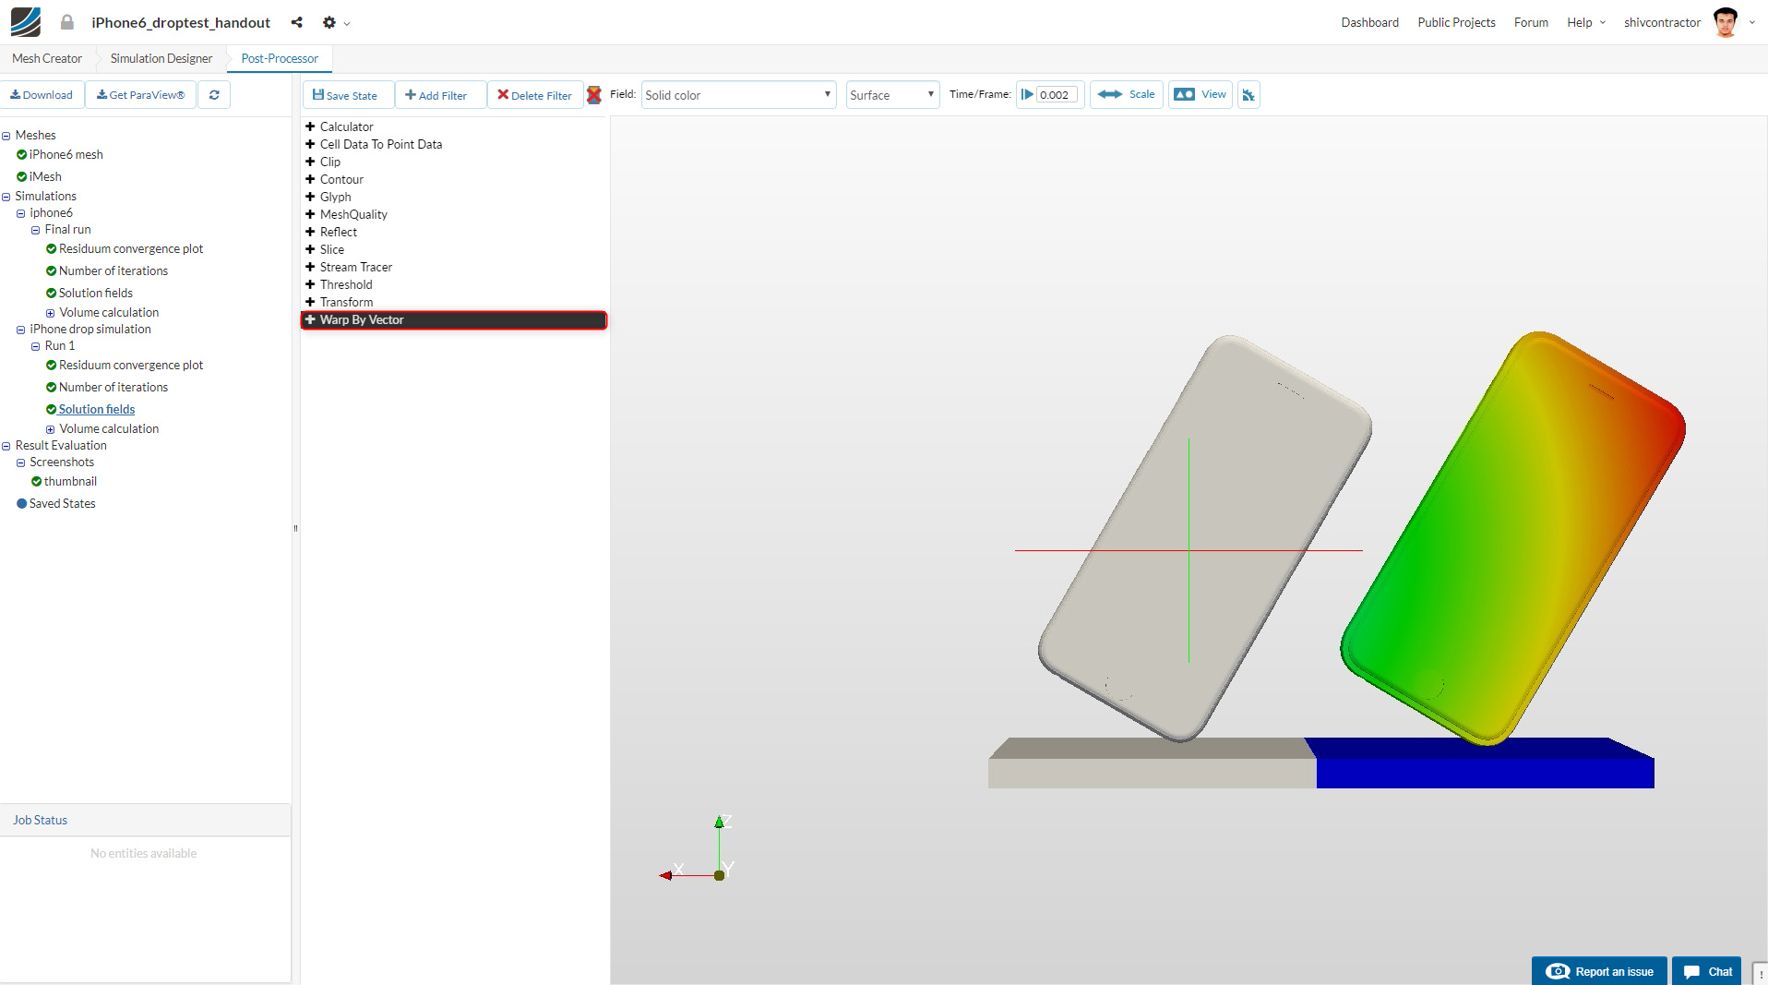Select the MeshQuality filter
Image resolution: width=1768 pixels, height=985 pixels.
coord(353,214)
